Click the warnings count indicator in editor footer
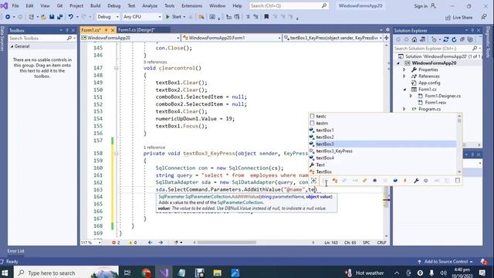The width and height of the screenshot is (494, 278). coord(132,242)
